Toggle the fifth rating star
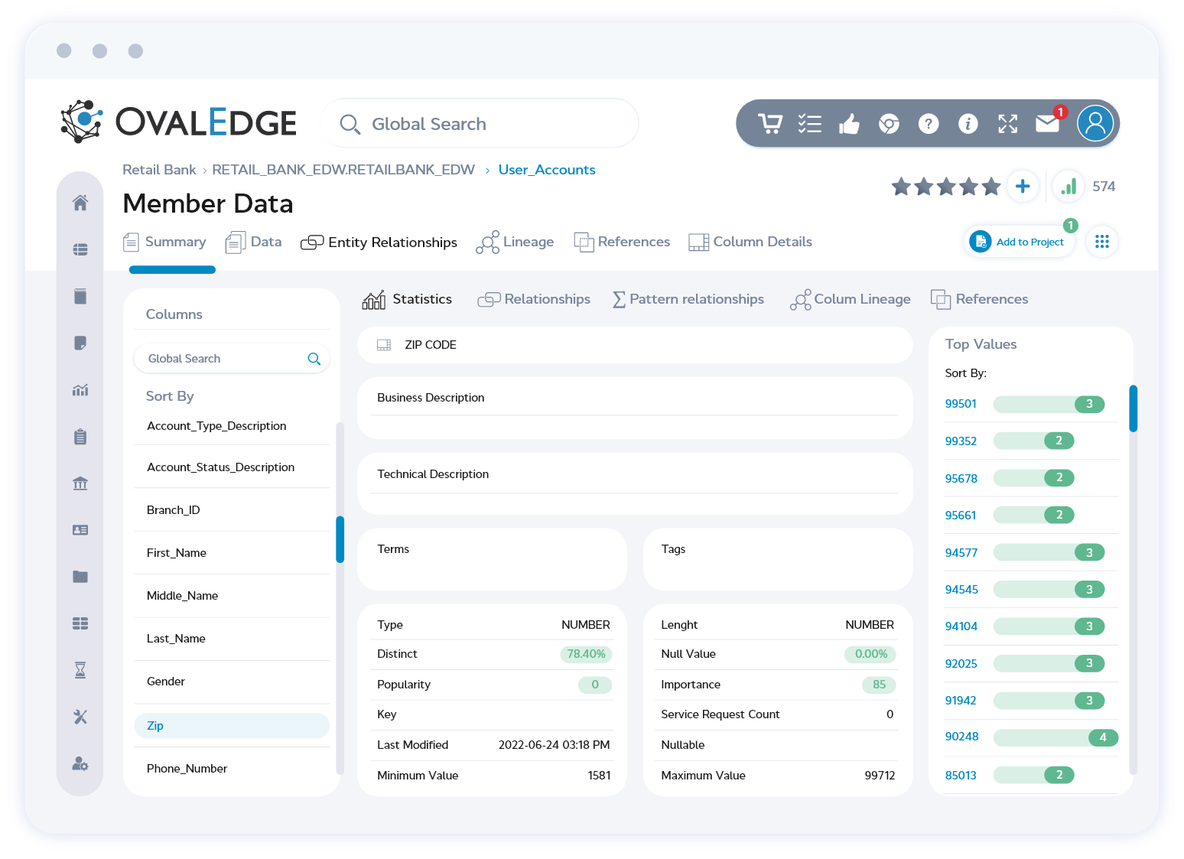 pyautogui.click(x=991, y=186)
